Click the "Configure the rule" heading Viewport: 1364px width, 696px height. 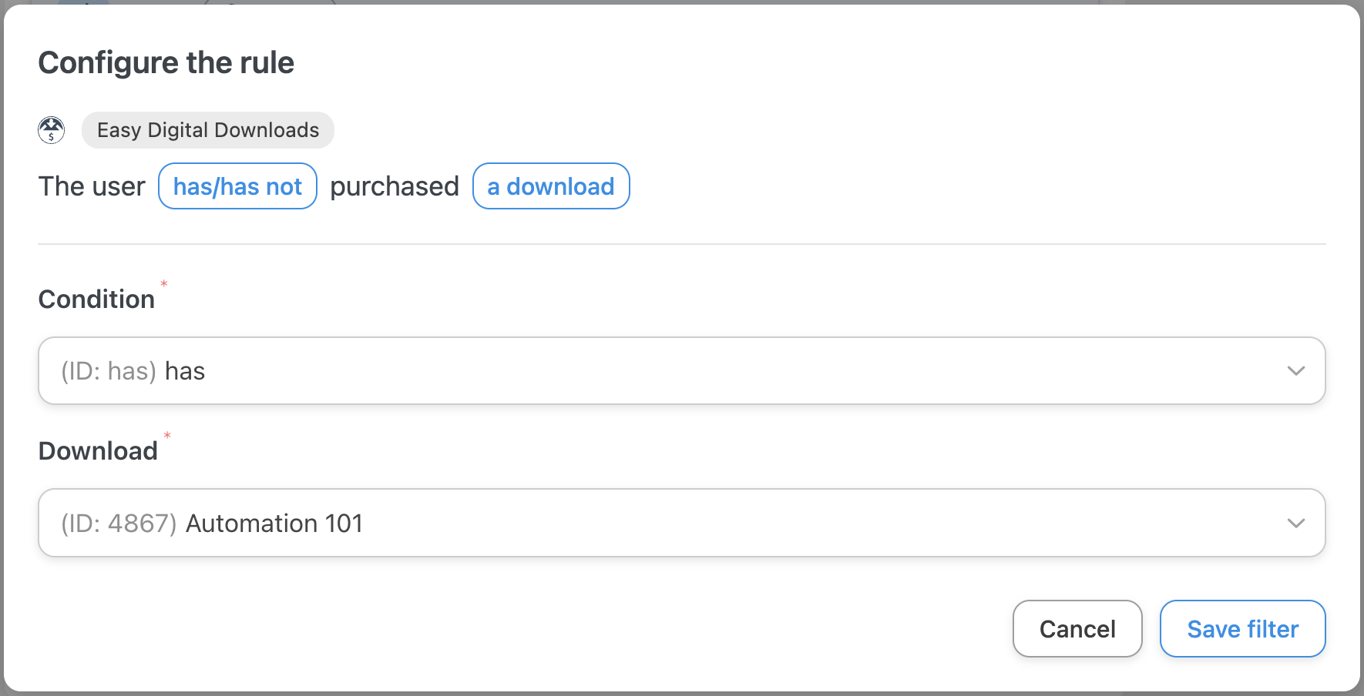[x=166, y=62]
